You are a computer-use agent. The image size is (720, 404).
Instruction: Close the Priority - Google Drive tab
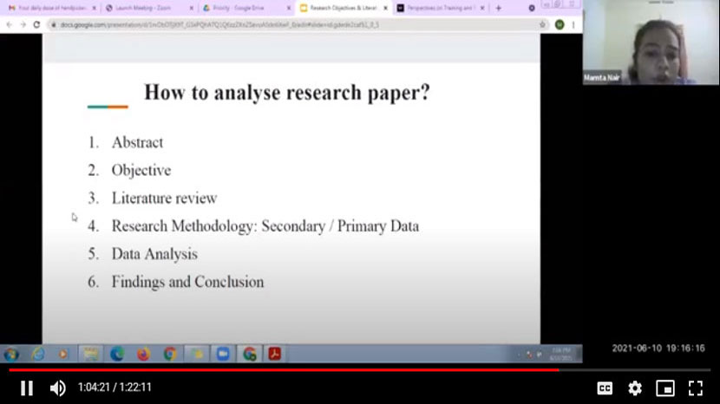coord(289,9)
